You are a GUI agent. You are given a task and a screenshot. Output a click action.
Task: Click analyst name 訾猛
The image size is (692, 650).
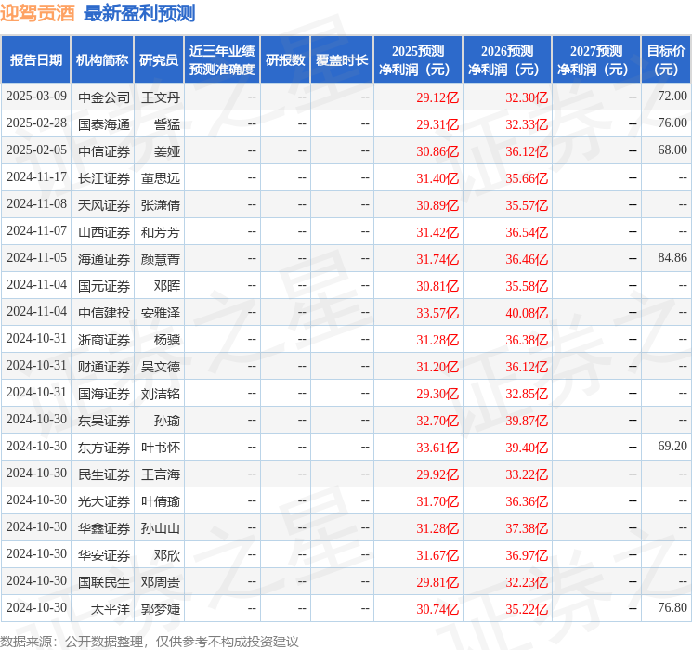click(167, 124)
